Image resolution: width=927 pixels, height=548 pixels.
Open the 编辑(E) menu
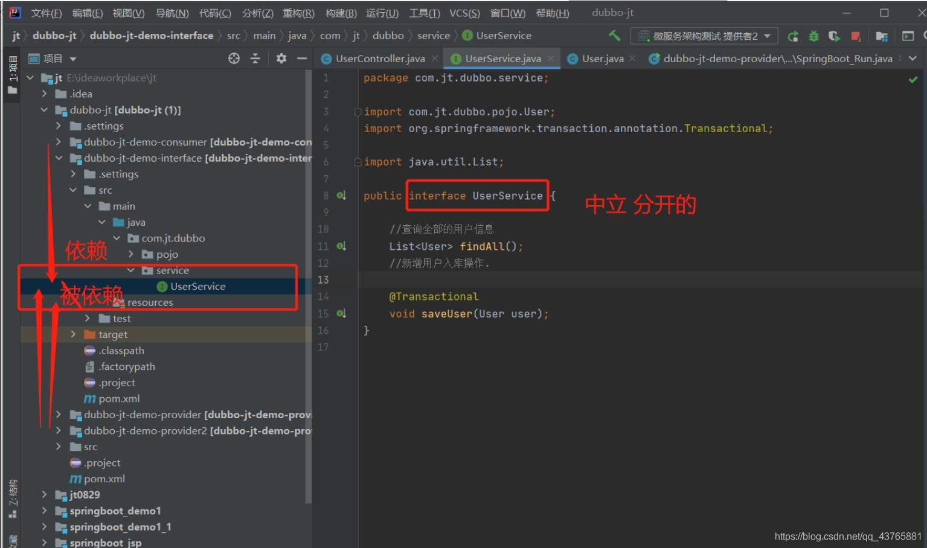pyautogui.click(x=88, y=13)
